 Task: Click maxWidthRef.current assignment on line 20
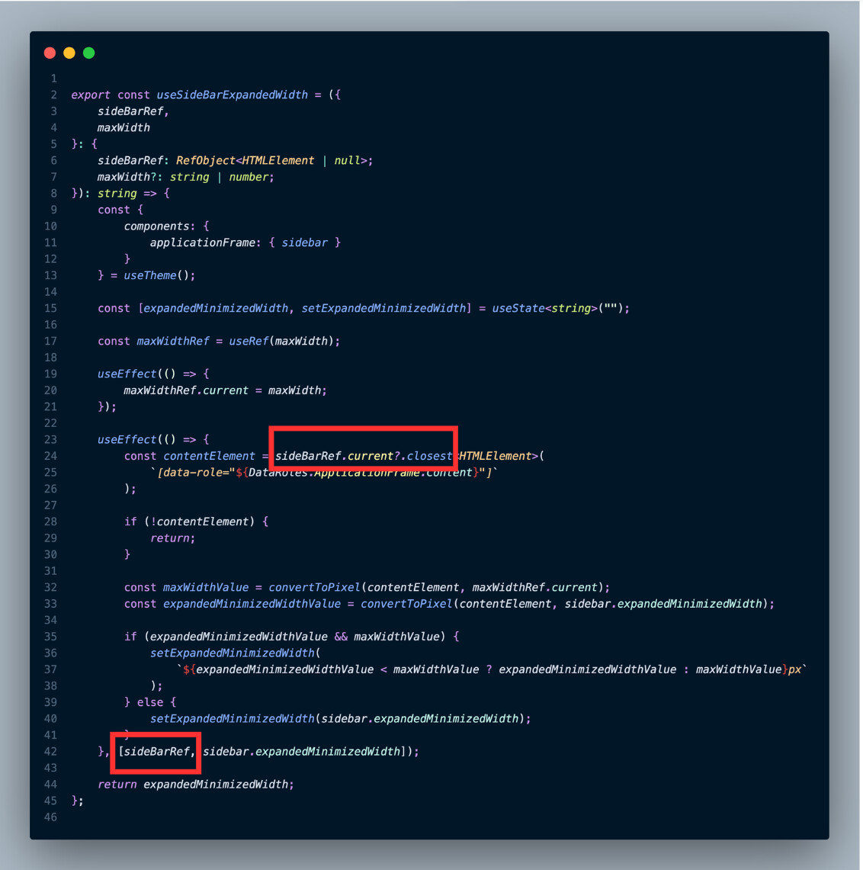[186, 390]
